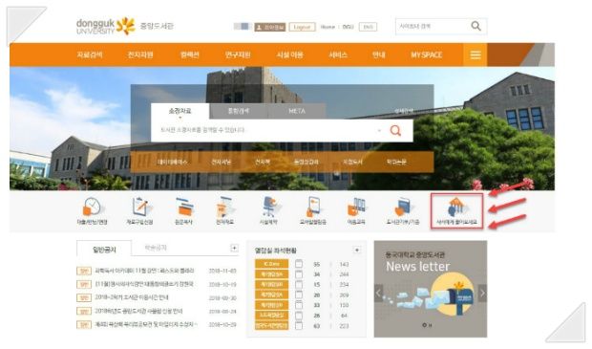592x349 pixels.
Task: Expand the notices list with plus button
Action: (234, 248)
